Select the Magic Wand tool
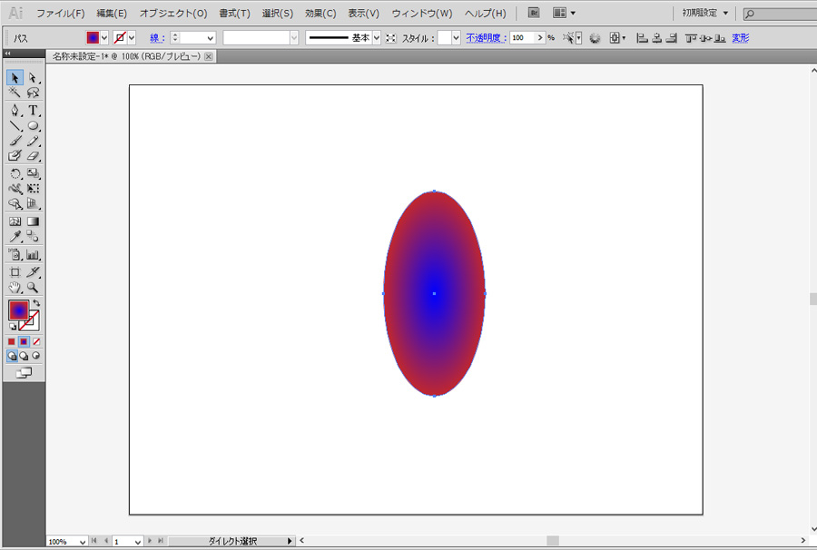Viewport: 817px width, 550px height. tap(15, 93)
